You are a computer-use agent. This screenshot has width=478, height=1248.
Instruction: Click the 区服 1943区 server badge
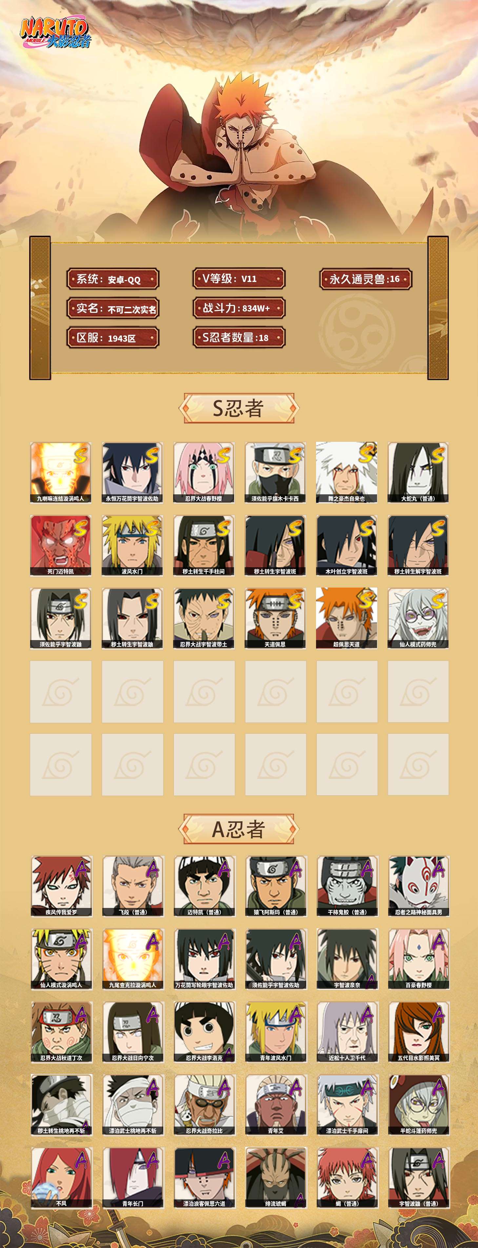click(113, 338)
